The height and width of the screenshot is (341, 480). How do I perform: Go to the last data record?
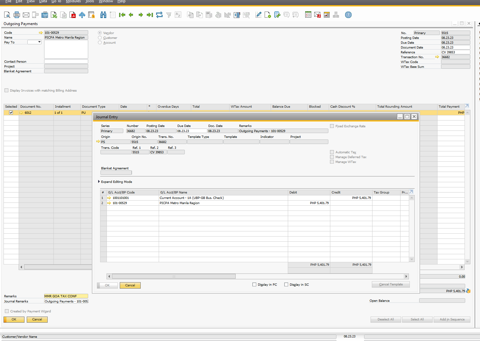(150, 15)
